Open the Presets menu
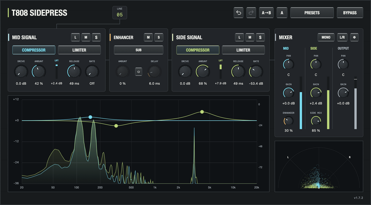Screen dimensions: 371x205 (312, 13)
